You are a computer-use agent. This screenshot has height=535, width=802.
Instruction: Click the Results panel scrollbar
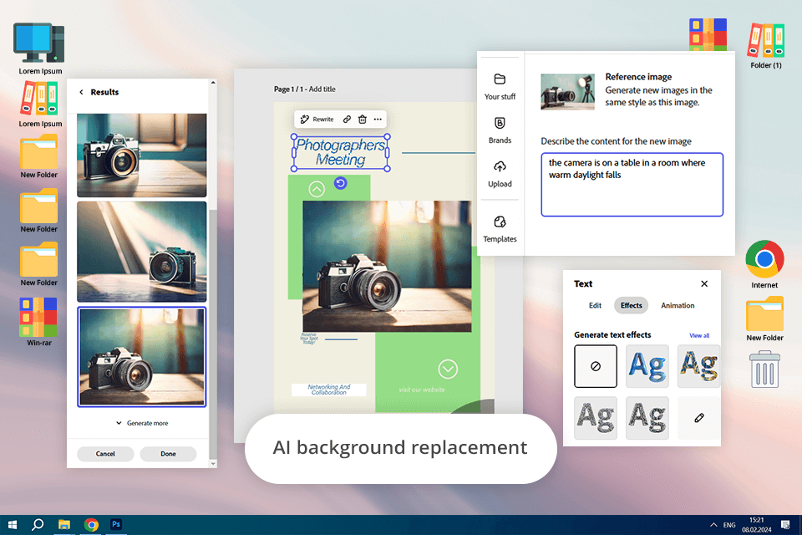213,333
